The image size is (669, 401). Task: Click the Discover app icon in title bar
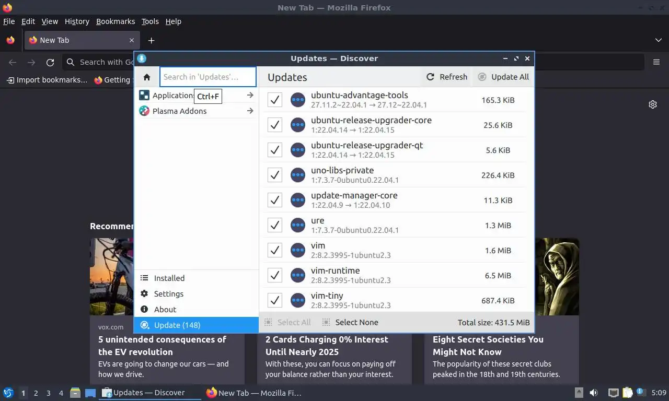[142, 58]
